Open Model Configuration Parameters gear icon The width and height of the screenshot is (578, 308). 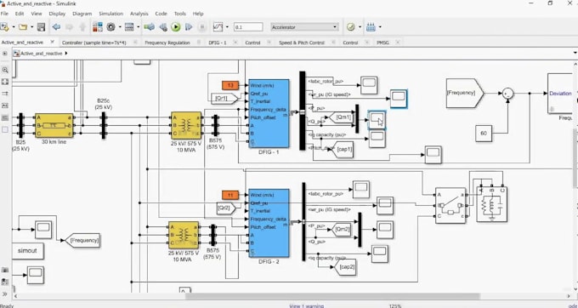111,27
